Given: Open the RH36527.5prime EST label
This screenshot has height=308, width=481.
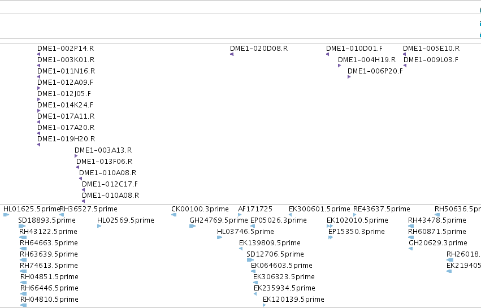Looking at the screenshot, I should pyautogui.click(x=88, y=209).
